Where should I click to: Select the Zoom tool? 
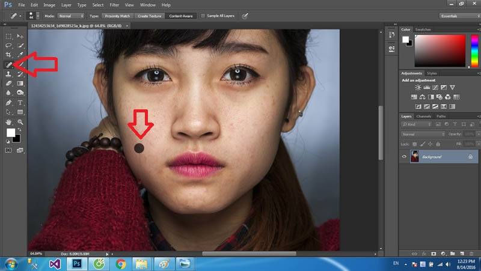20,122
